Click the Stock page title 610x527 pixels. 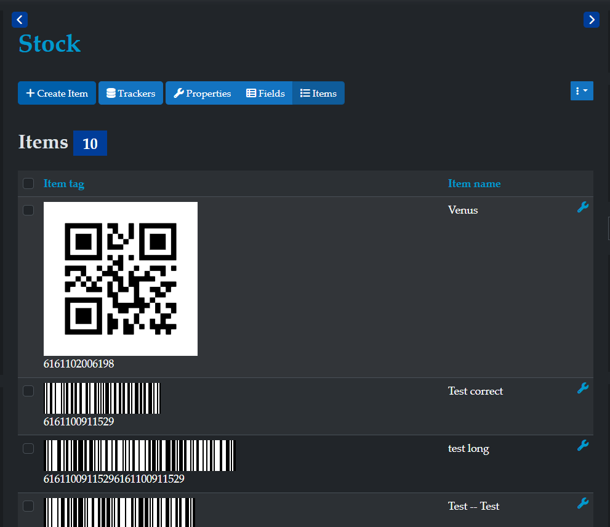click(x=49, y=43)
